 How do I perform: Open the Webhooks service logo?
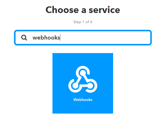[83, 79]
